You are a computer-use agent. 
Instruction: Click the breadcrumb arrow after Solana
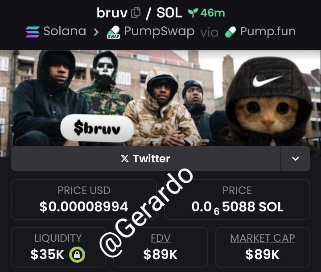[x=96, y=32]
